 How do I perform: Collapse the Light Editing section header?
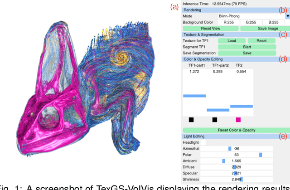coord(236,136)
